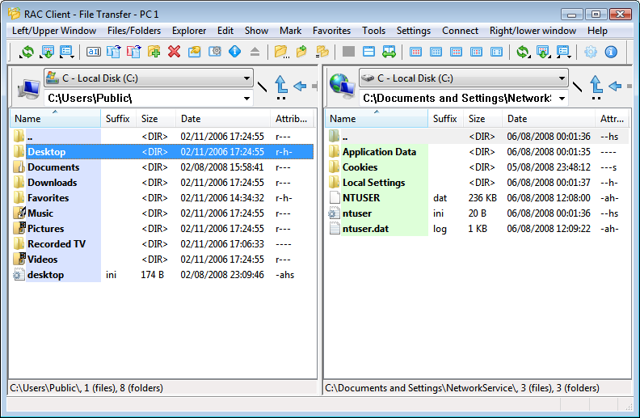Refresh the right window with the green arrows icon
640x418 pixels.
[523, 52]
